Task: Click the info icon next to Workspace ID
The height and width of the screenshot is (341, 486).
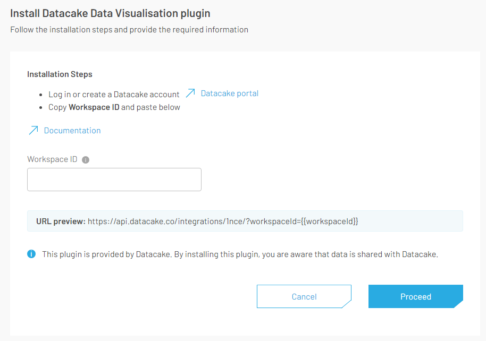Action: [86, 159]
